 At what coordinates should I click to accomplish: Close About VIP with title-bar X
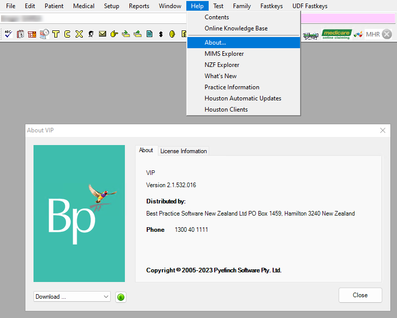pyautogui.click(x=383, y=130)
